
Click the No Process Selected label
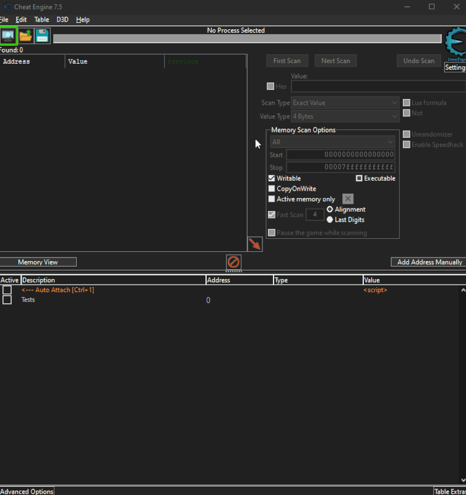click(236, 30)
